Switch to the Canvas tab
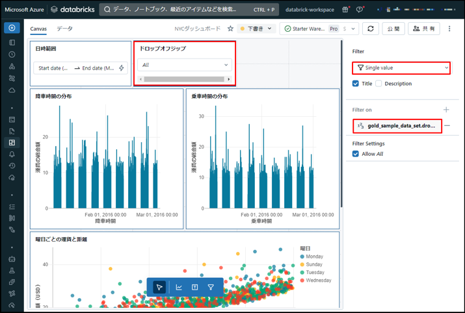465x313 pixels. [x=38, y=29]
